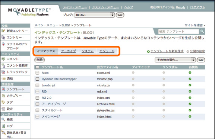
Task: Click the green plus icon for new template
Action: (148, 52)
